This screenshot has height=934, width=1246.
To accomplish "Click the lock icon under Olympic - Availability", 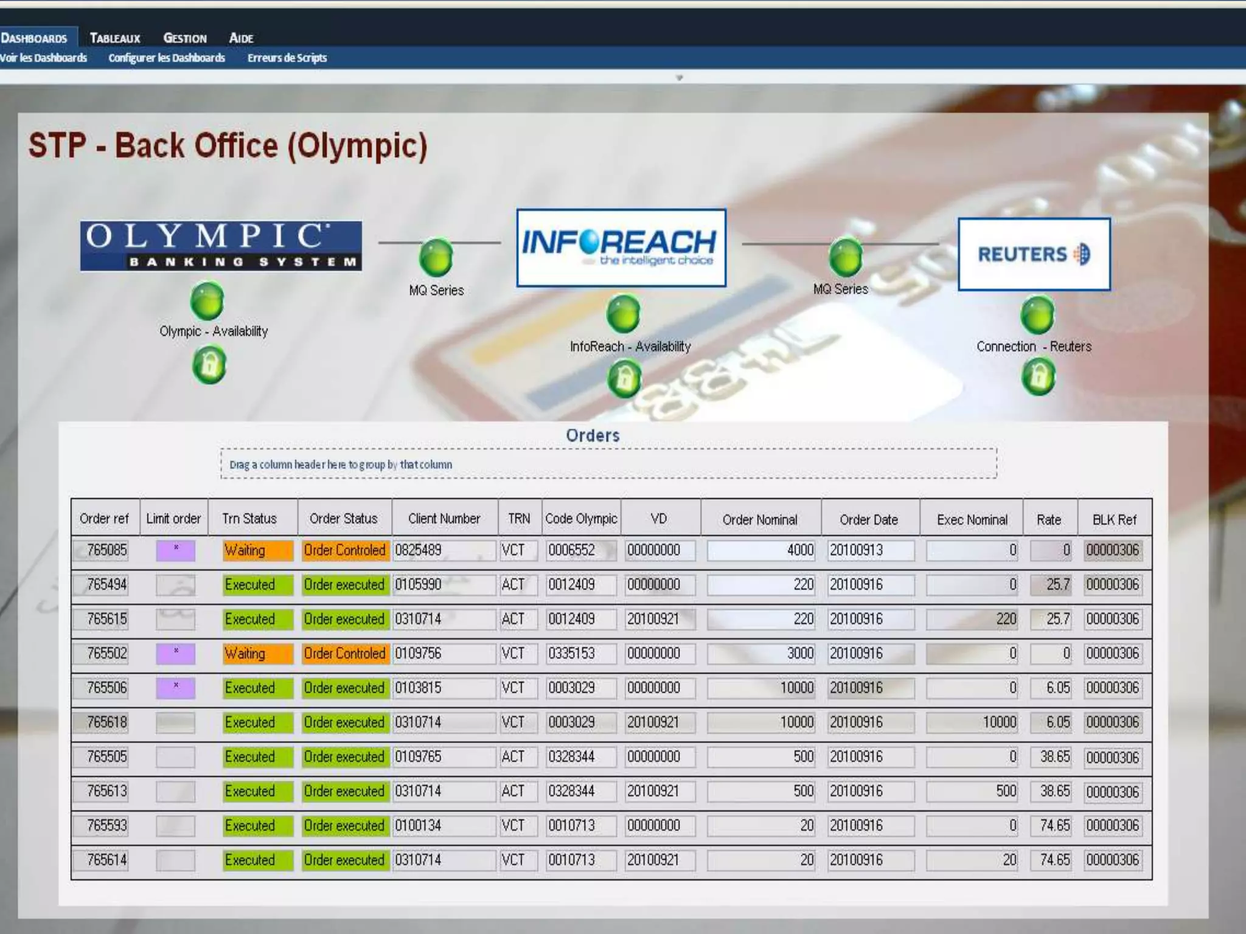I will (209, 365).
